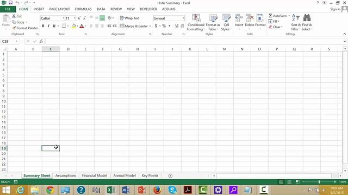The image size is (348, 195).
Task: Toggle align text right
Action: 102,26
